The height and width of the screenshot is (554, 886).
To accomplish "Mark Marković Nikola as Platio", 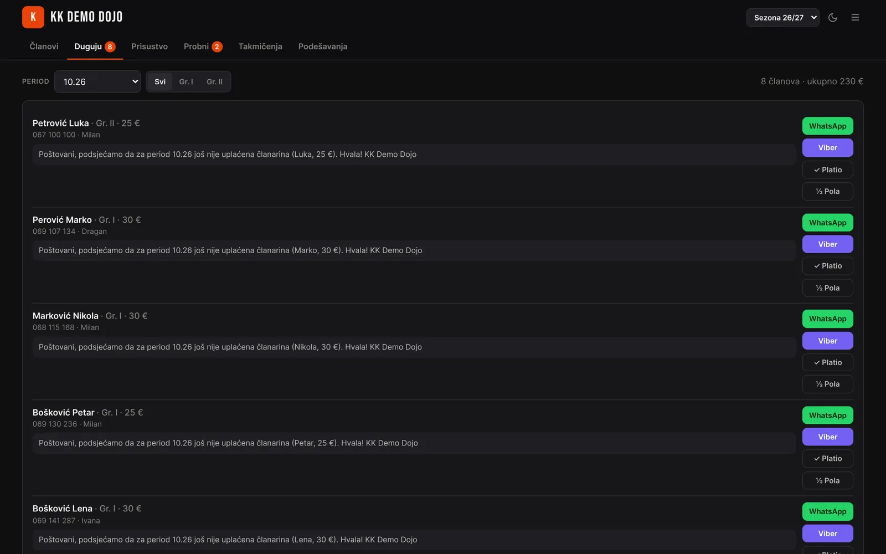I will click(x=827, y=362).
